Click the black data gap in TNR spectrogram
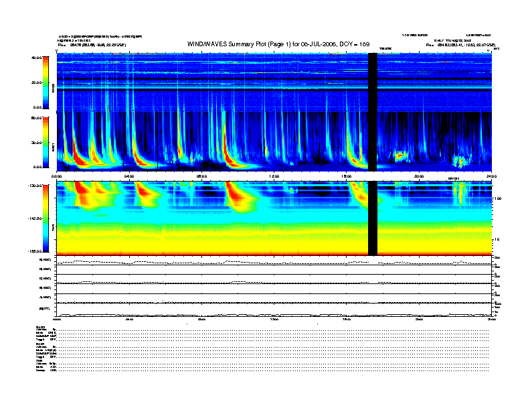530x410 pixels. [x=373, y=218]
